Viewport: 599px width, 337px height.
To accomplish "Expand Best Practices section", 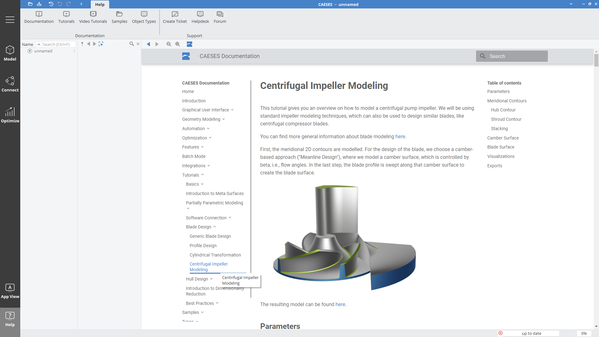I will 217,303.
